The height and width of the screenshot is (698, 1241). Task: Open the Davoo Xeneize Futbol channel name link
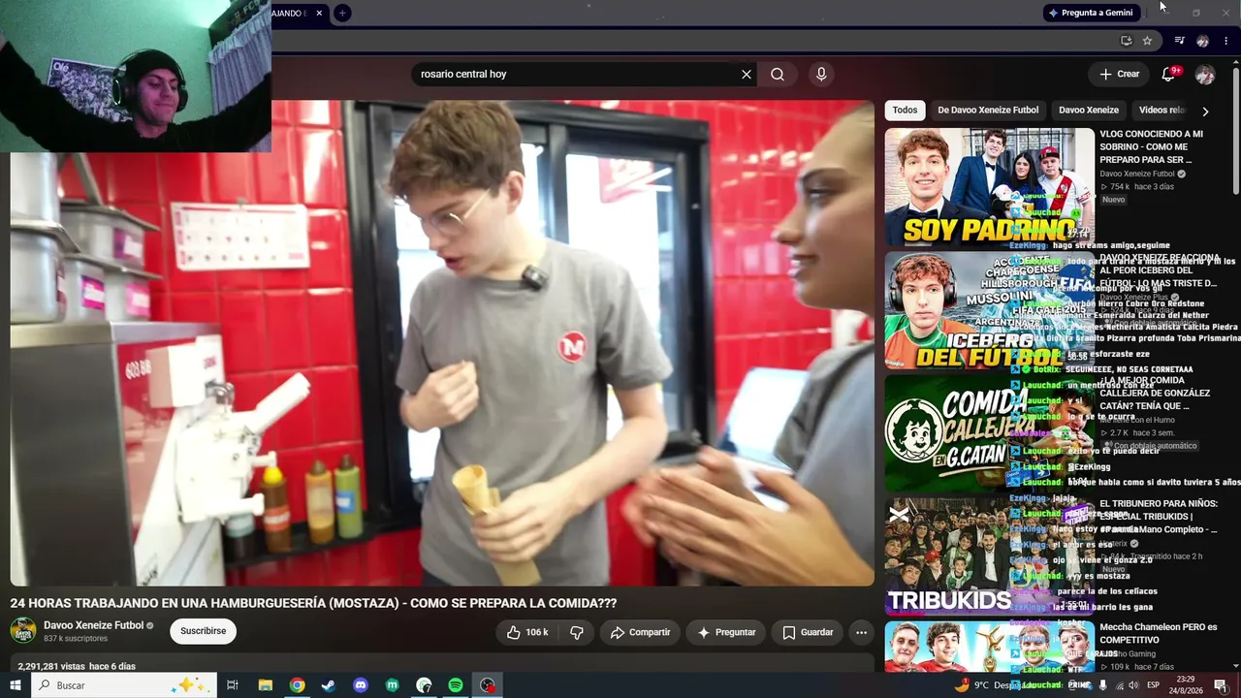click(x=93, y=625)
